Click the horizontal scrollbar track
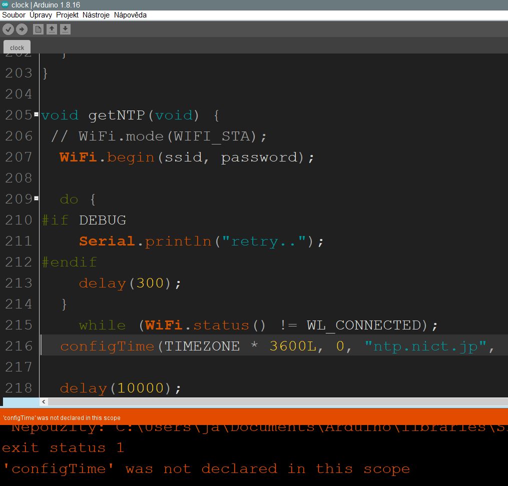Viewport: 508px width, 486px height. 275,401
